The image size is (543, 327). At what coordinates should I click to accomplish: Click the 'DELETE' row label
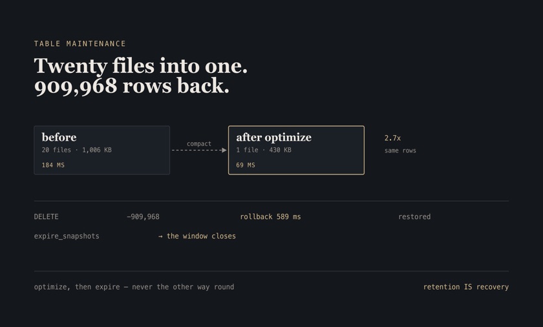[x=46, y=216]
